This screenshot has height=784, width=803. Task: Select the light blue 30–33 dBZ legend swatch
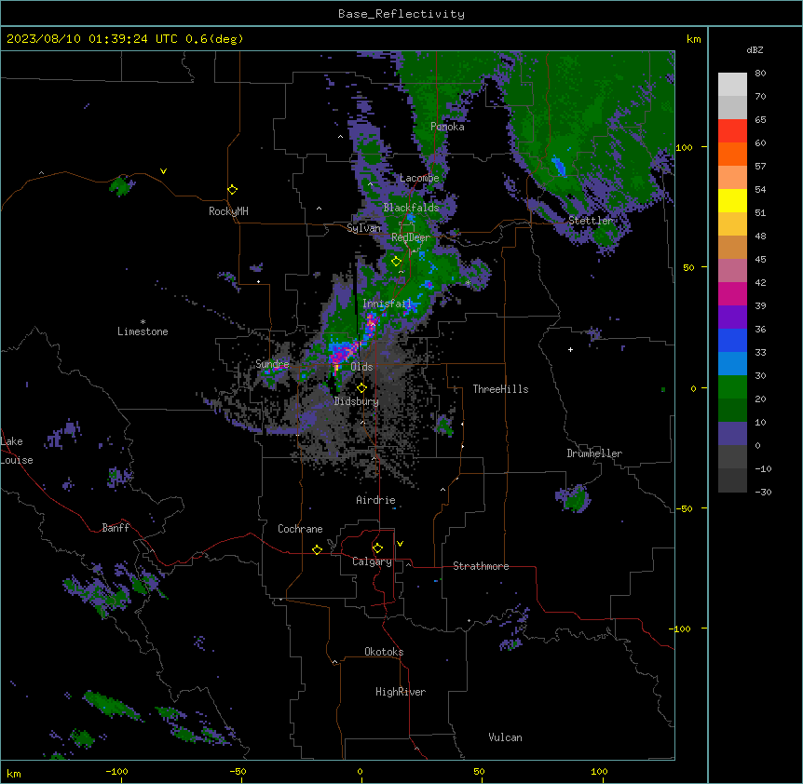[x=732, y=364]
